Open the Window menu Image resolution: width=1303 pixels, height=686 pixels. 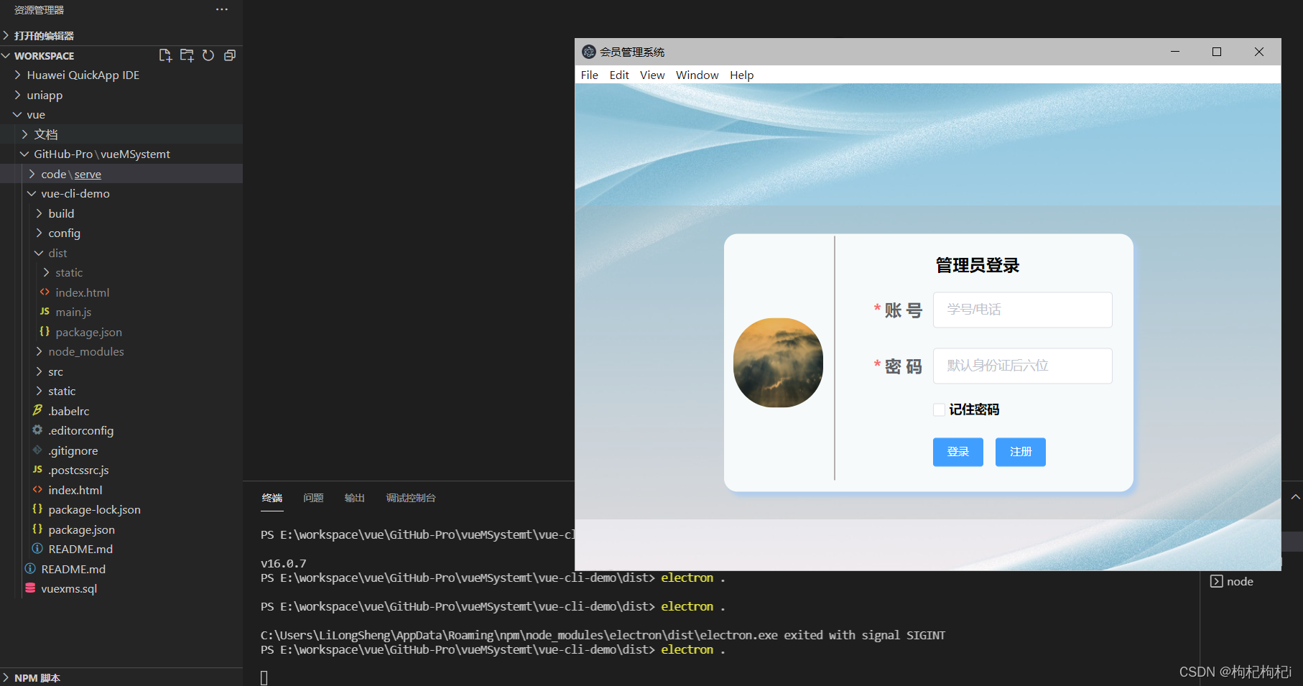(x=697, y=75)
